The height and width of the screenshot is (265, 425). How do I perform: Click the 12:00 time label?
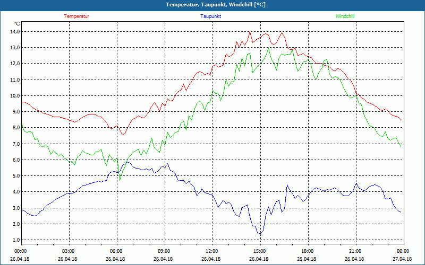pyautogui.click(x=212, y=251)
